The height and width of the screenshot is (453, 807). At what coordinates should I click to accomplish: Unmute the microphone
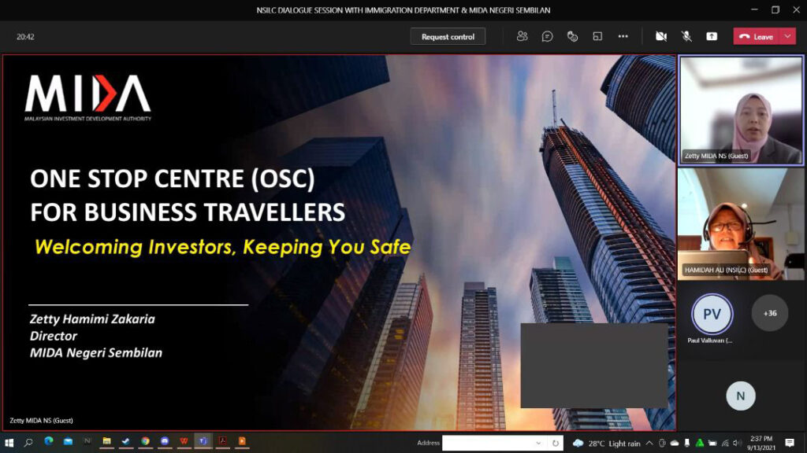(686, 36)
